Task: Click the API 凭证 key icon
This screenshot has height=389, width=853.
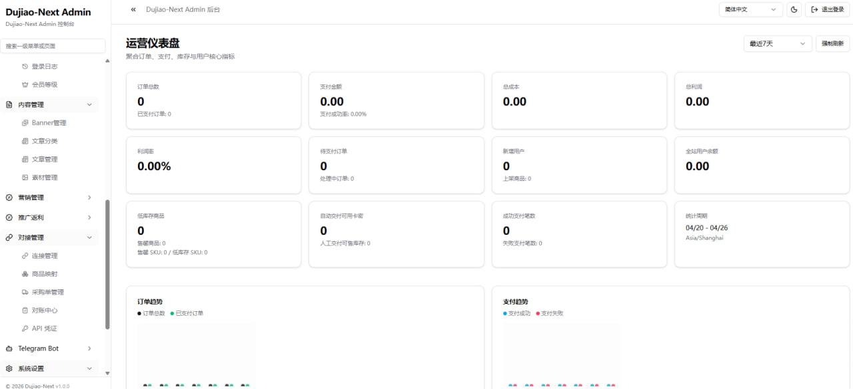Action: coord(25,328)
